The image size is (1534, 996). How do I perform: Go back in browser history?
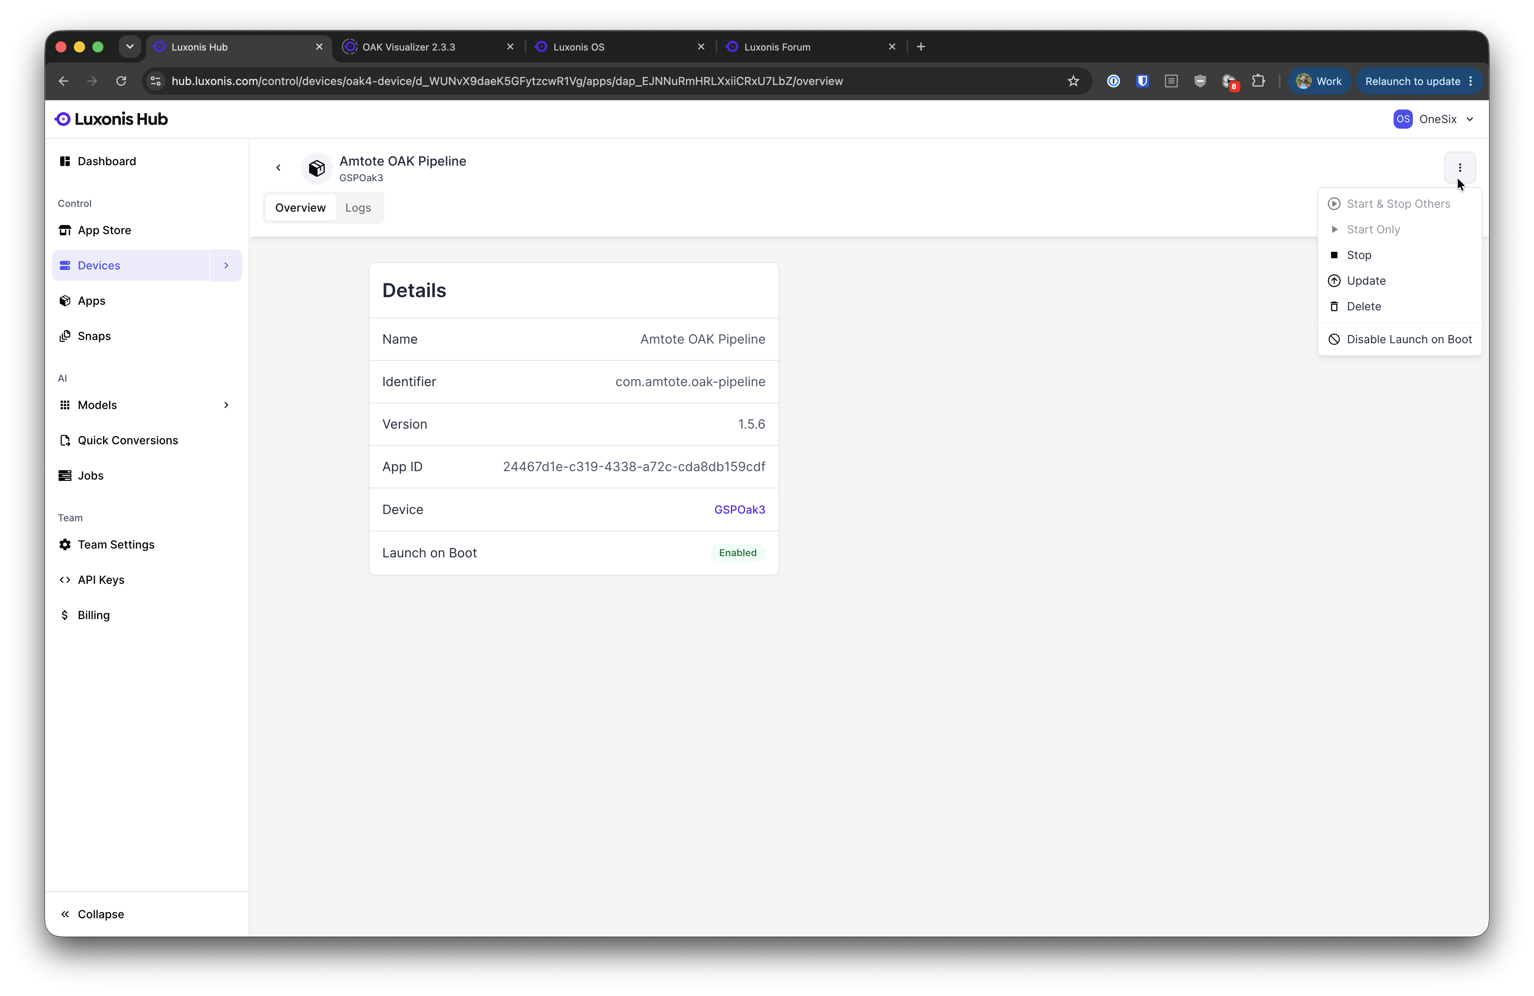(63, 81)
